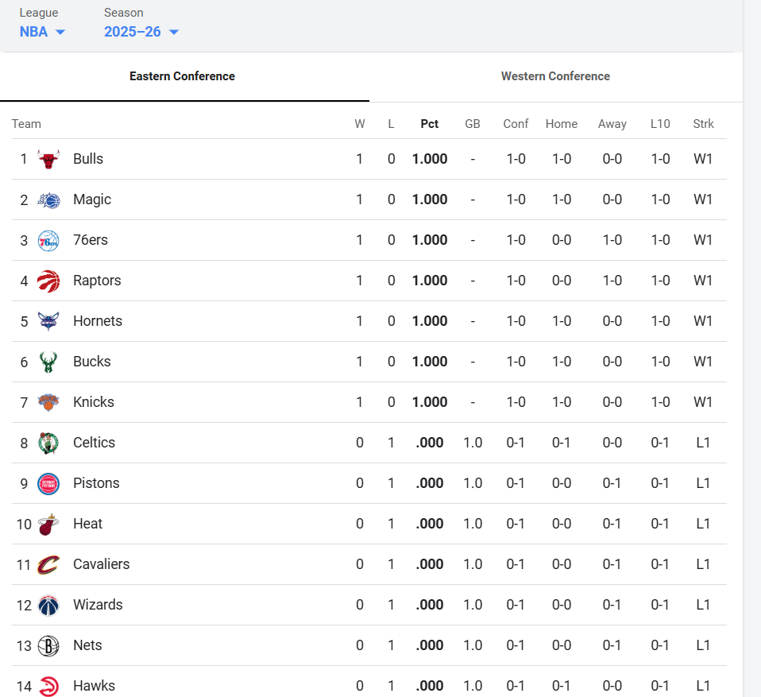Click the Magic team logo
Viewport: 761px width, 697px height.
tap(48, 200)
